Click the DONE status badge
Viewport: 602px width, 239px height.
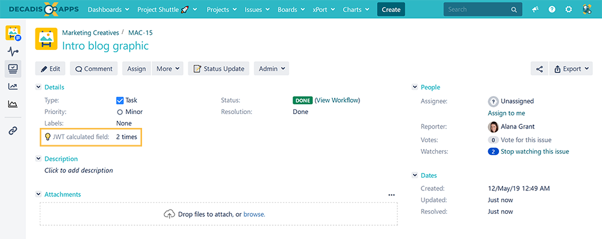(303, 101)
